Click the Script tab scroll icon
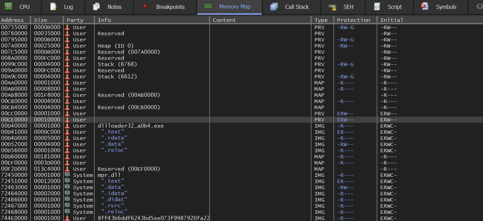This screenshot has width=483, height=221. pyautogui.click(x=377, y=6)
